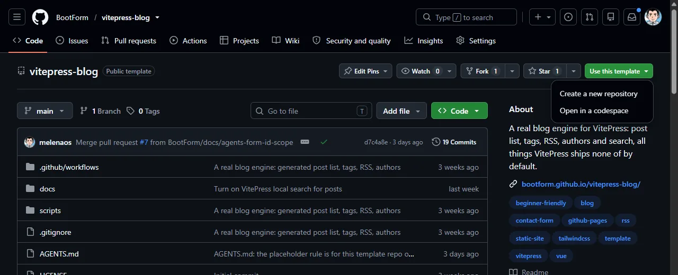
Task: Focus the Go to file field
Action: click(311, 111)
